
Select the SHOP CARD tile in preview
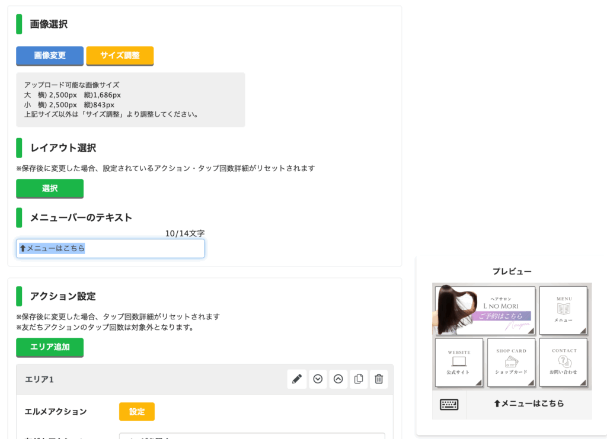(511, 363)
